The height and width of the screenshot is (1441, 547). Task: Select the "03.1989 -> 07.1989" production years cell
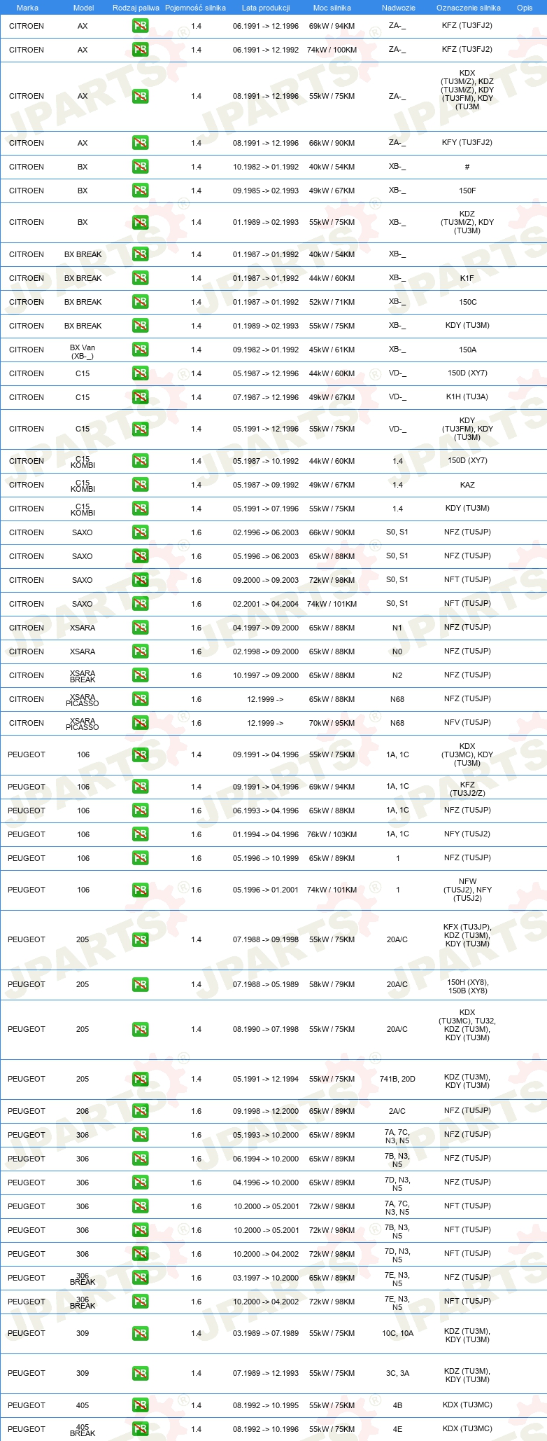point(266,1333)
